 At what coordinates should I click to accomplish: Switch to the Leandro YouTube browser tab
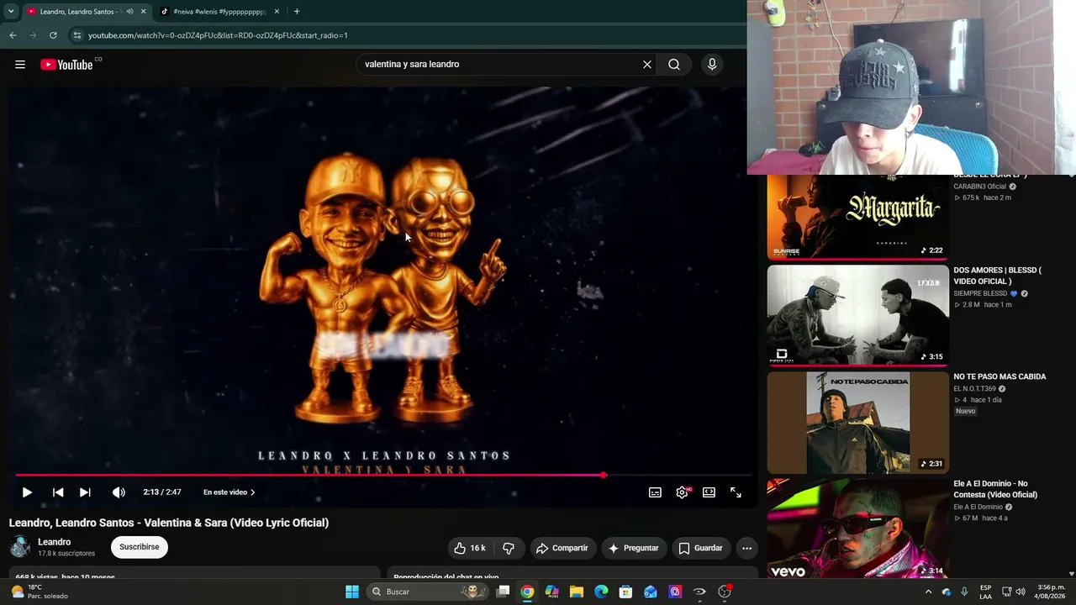click(x=81, y=12)
